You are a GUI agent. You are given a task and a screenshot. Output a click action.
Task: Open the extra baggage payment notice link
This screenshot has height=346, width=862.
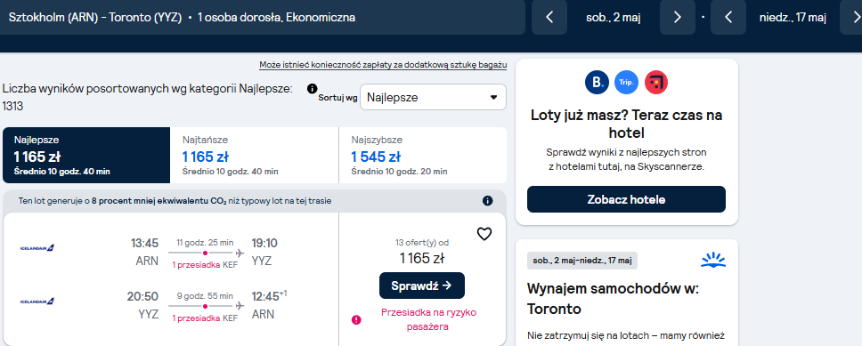pyautogui.click(x=383, y=65)
